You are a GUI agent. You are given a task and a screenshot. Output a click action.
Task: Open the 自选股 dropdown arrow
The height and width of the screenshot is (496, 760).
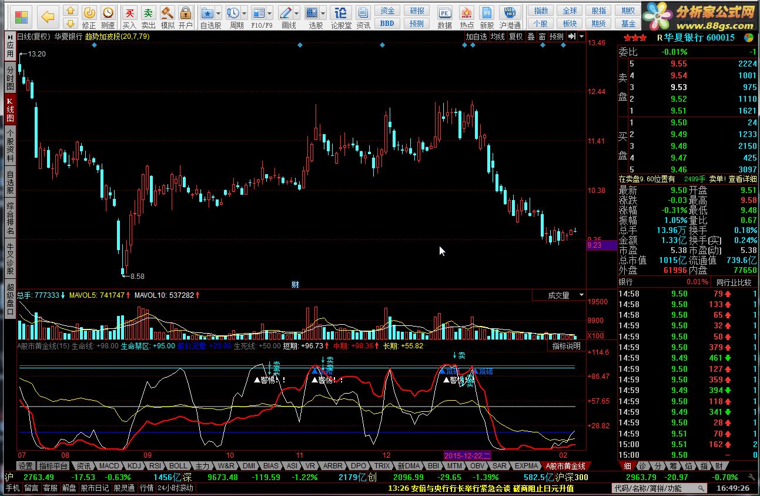(219, 13)
